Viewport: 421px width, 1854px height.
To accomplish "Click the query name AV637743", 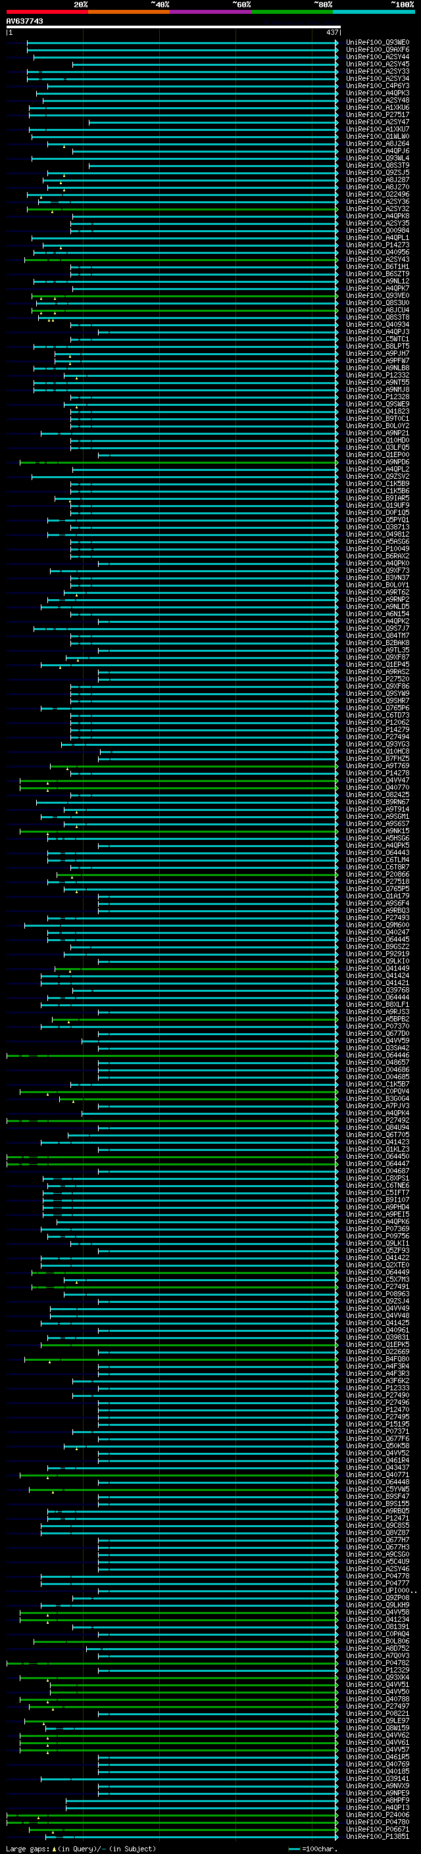I will coord(24,21).
